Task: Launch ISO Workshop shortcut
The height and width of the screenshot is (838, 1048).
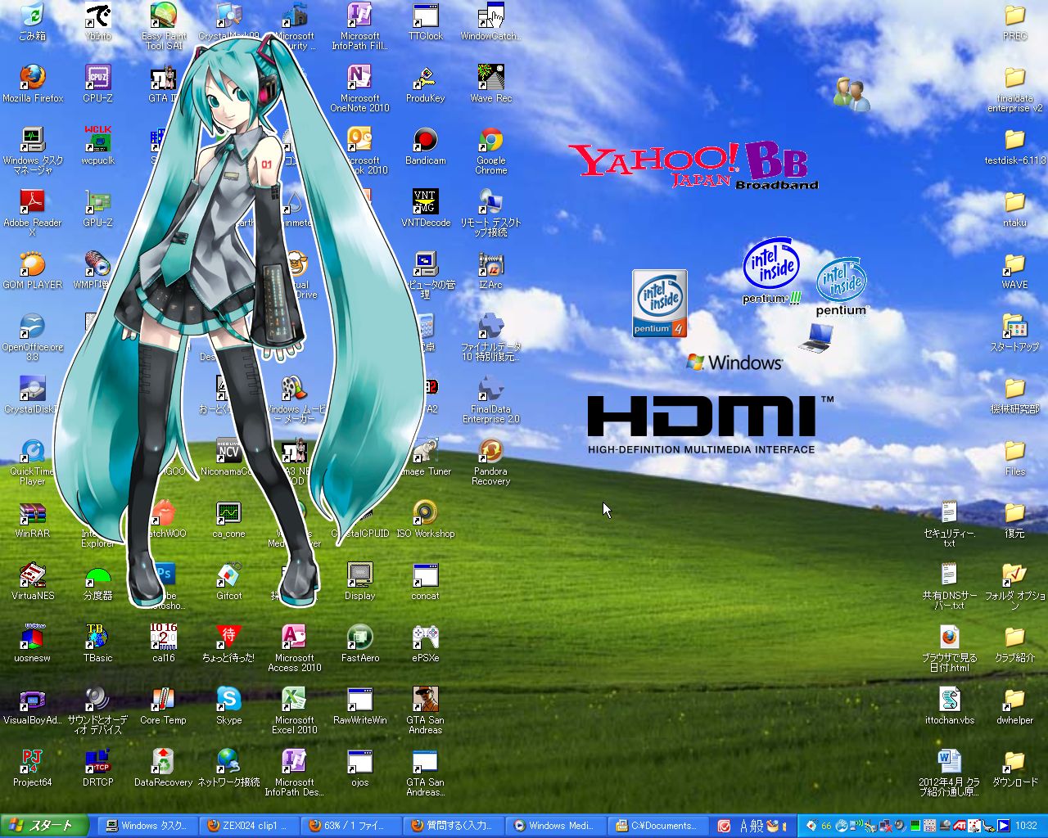Action: pyautogui.click(x=426, y=519)
